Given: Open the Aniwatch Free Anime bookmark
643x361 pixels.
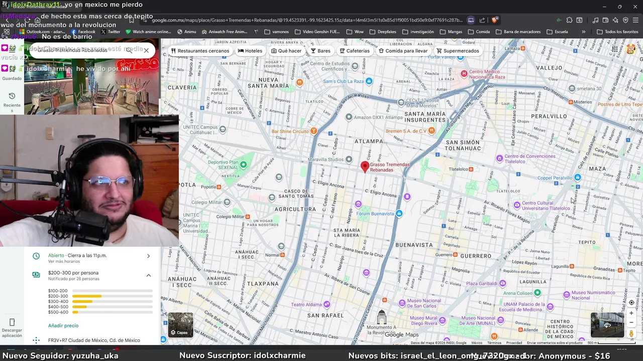Looking at the screenshot, I should coord(225,32).
